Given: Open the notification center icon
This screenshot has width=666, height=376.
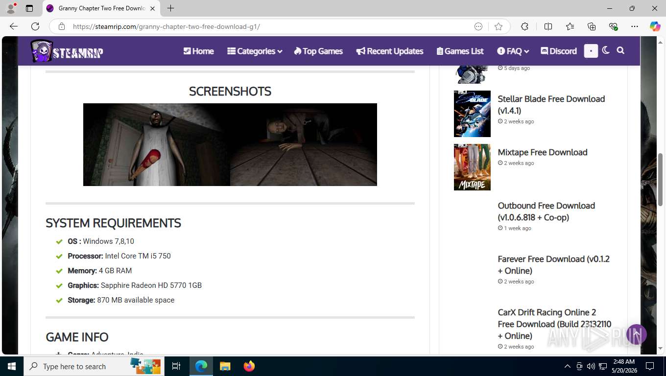Looking at the screenshot, I should (x=650, y=366).
